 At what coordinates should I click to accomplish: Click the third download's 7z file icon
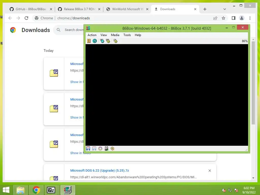point(54,144)
